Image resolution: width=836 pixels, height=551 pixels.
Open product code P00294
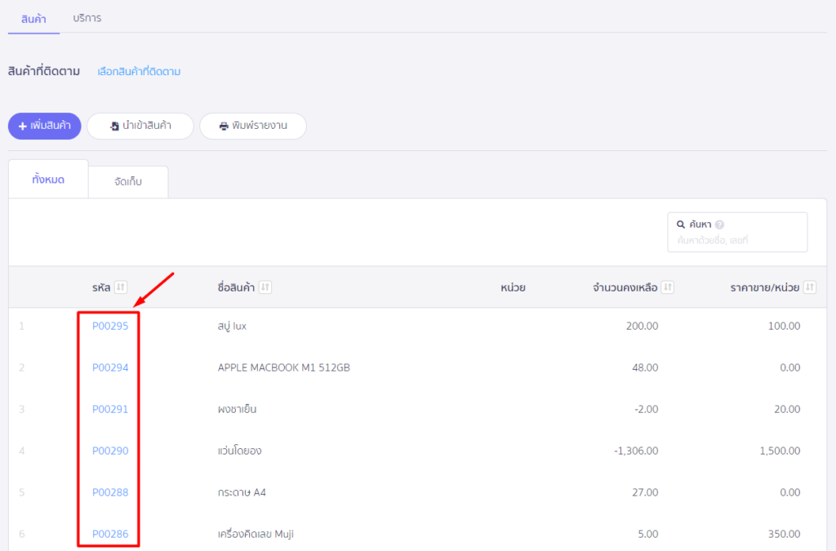110,368
